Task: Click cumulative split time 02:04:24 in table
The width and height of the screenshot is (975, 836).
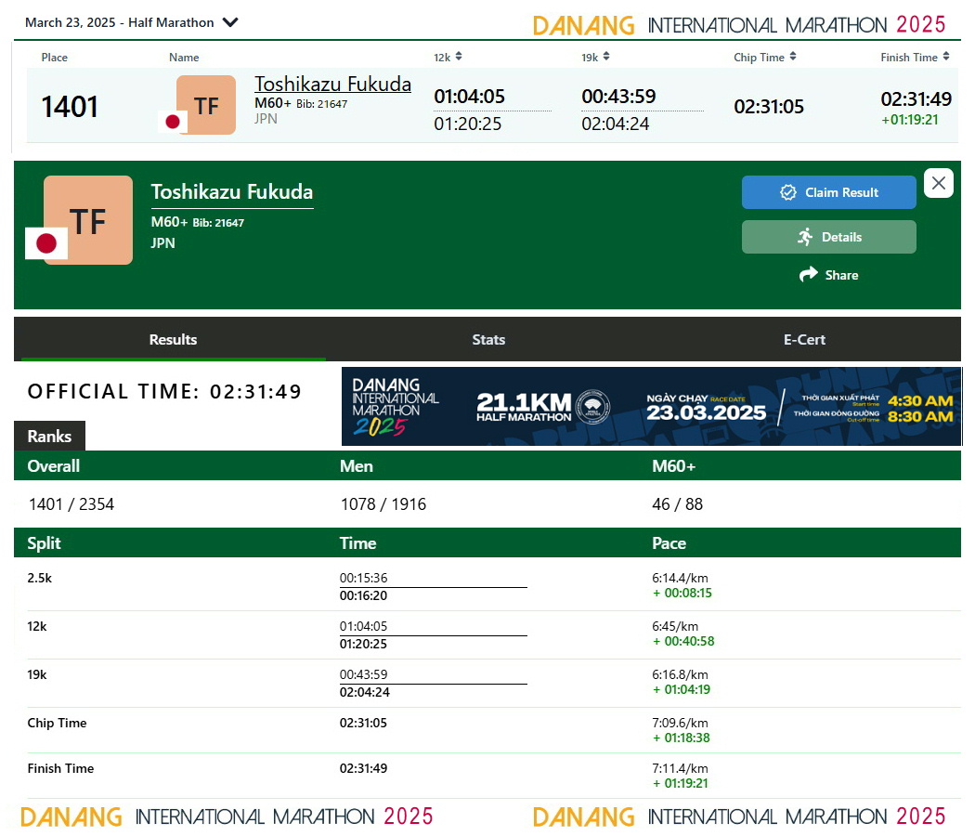Action: coord(364,692)
